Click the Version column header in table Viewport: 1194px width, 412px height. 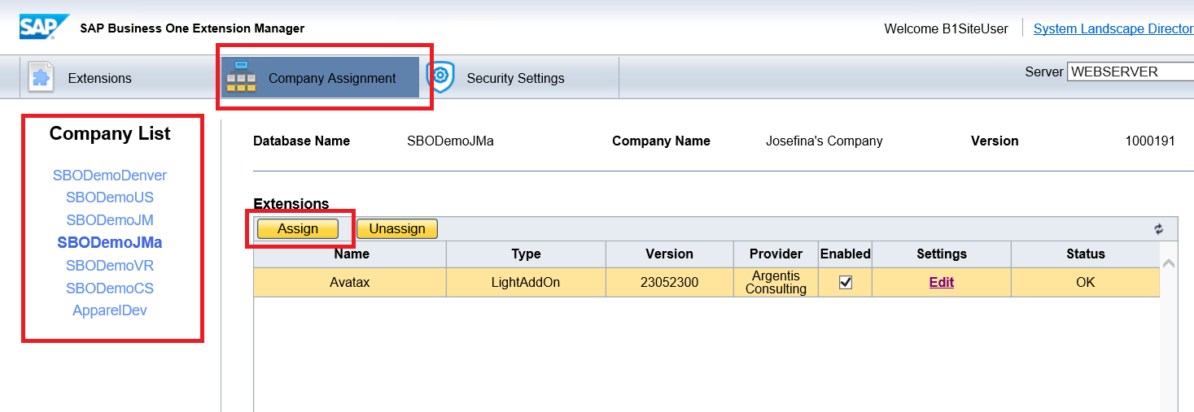669,254
